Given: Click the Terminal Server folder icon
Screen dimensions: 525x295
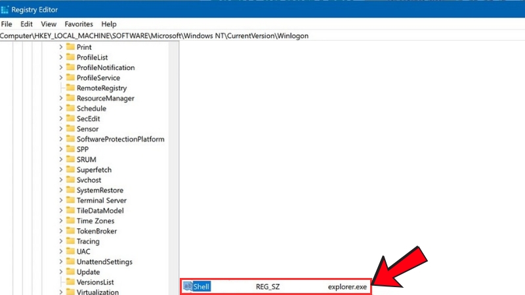Looking at the screenshot, I should coord(70,200).
